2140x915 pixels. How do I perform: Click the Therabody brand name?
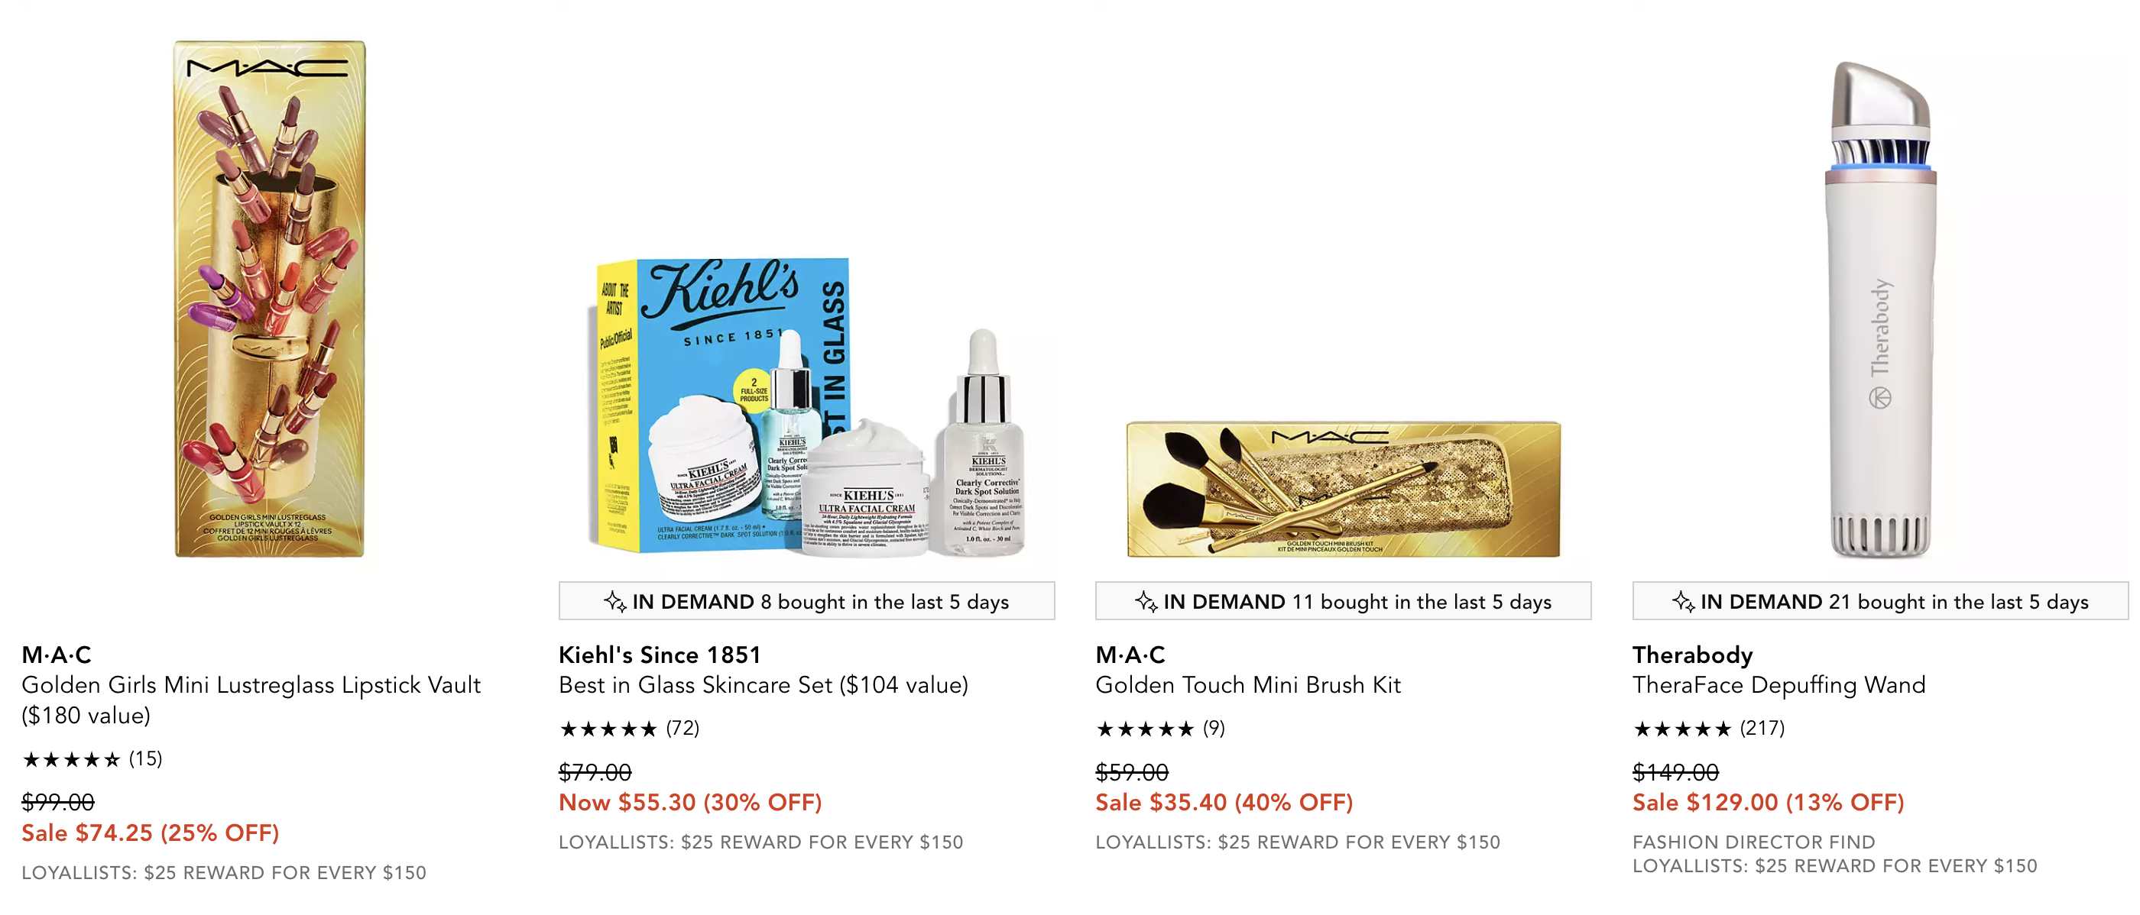pyautogui.click(x=1692, y=655)
